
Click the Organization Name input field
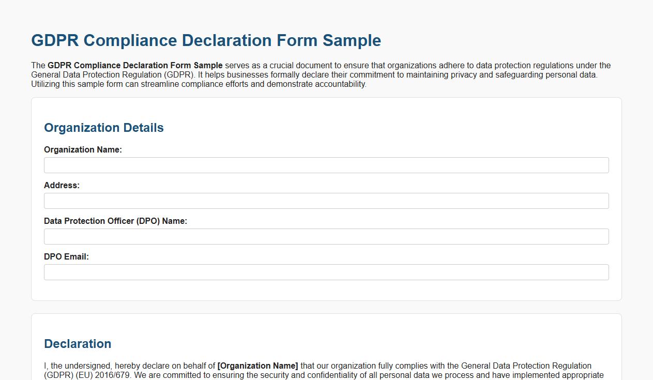326,165
